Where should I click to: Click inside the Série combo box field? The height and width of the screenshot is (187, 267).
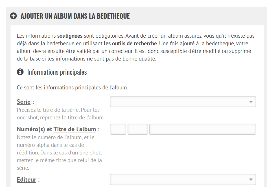(178, 102)
